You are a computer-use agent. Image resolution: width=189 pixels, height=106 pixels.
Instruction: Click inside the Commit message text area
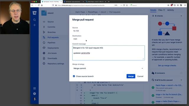108,53
